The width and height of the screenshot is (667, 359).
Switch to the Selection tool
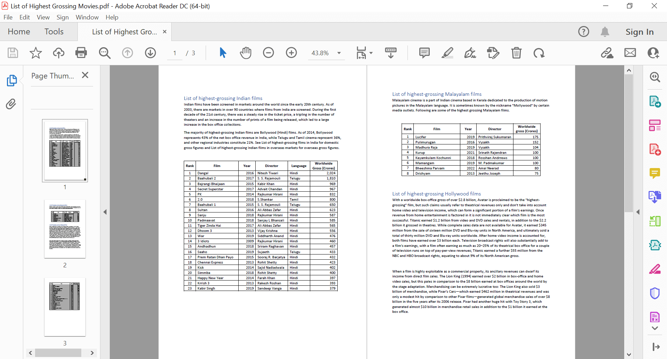[222, 53]
